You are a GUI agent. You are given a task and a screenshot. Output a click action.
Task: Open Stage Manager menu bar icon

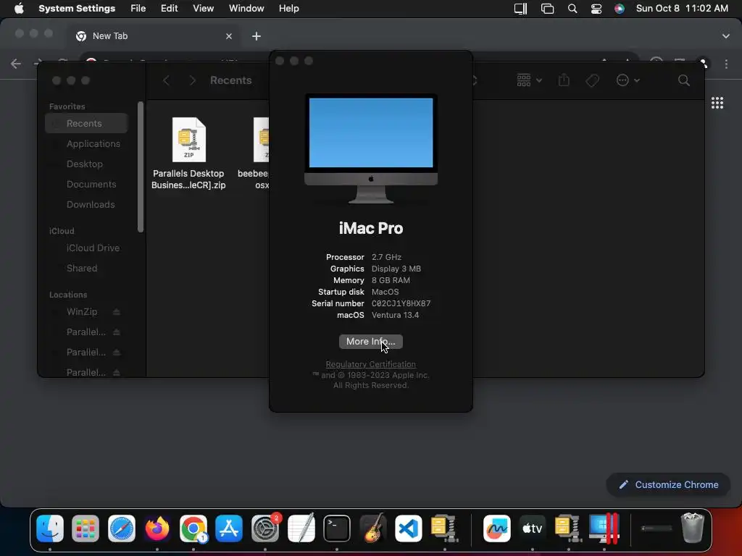548,9
